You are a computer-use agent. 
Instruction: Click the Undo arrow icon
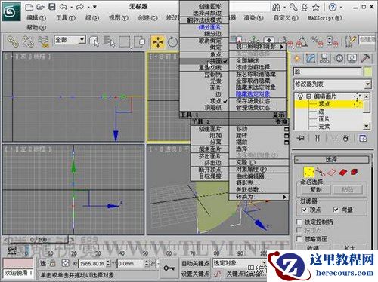coord(63,7)
